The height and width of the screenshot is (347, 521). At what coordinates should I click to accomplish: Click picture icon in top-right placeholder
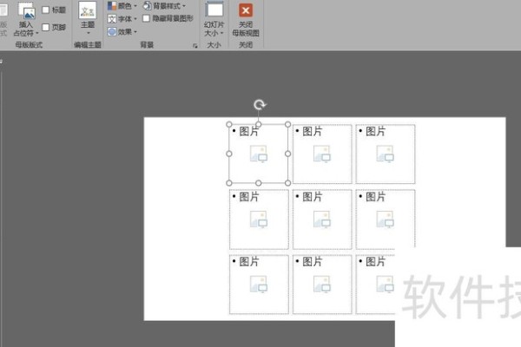[x=385, y=154]
